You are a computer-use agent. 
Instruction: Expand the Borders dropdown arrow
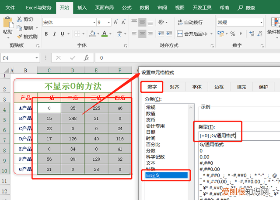coord(83,34)
